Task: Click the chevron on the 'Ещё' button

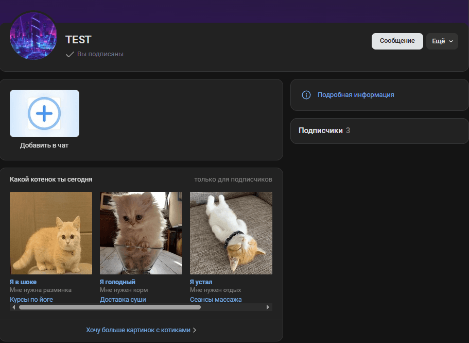Action: [451, 41]
